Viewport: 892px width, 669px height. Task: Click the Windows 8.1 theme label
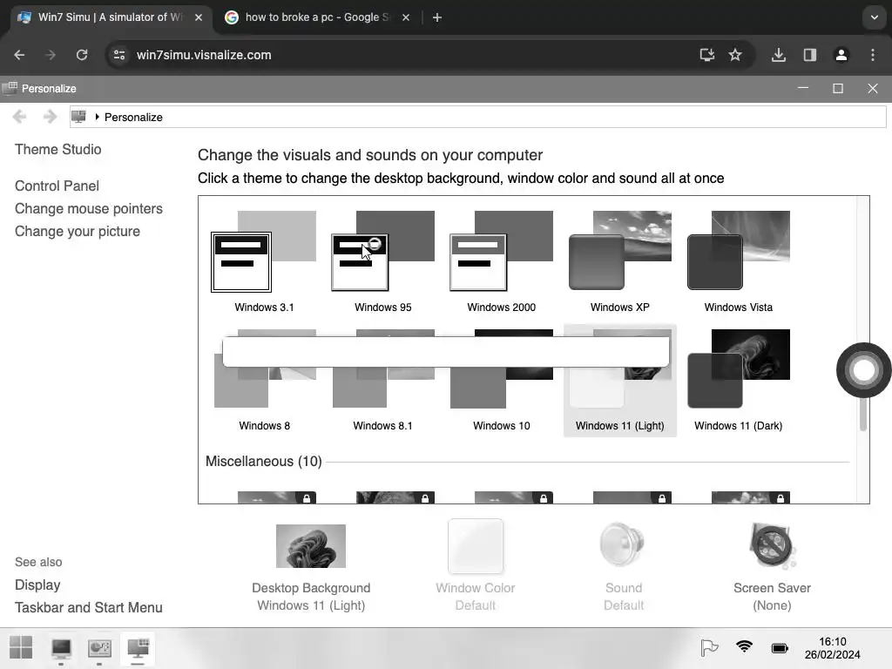pyautogui.click(x=383, y=425)
